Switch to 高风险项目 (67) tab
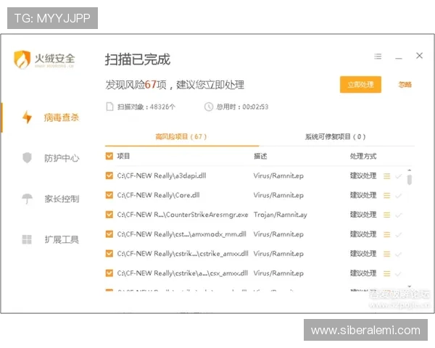Viewport: 435px width, 348px height. (x=181, y=136)
